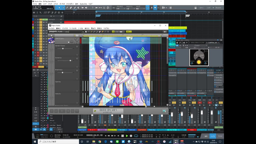Click the ミックス button at bottom right
The image size is (256, 144).
tap(213, 136)
